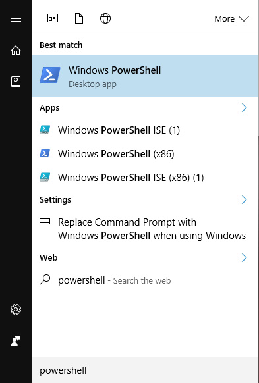This screenshot has width=259, height=383.
Task: Open the Notebook icon in sidebar
Action: [16, 82]
